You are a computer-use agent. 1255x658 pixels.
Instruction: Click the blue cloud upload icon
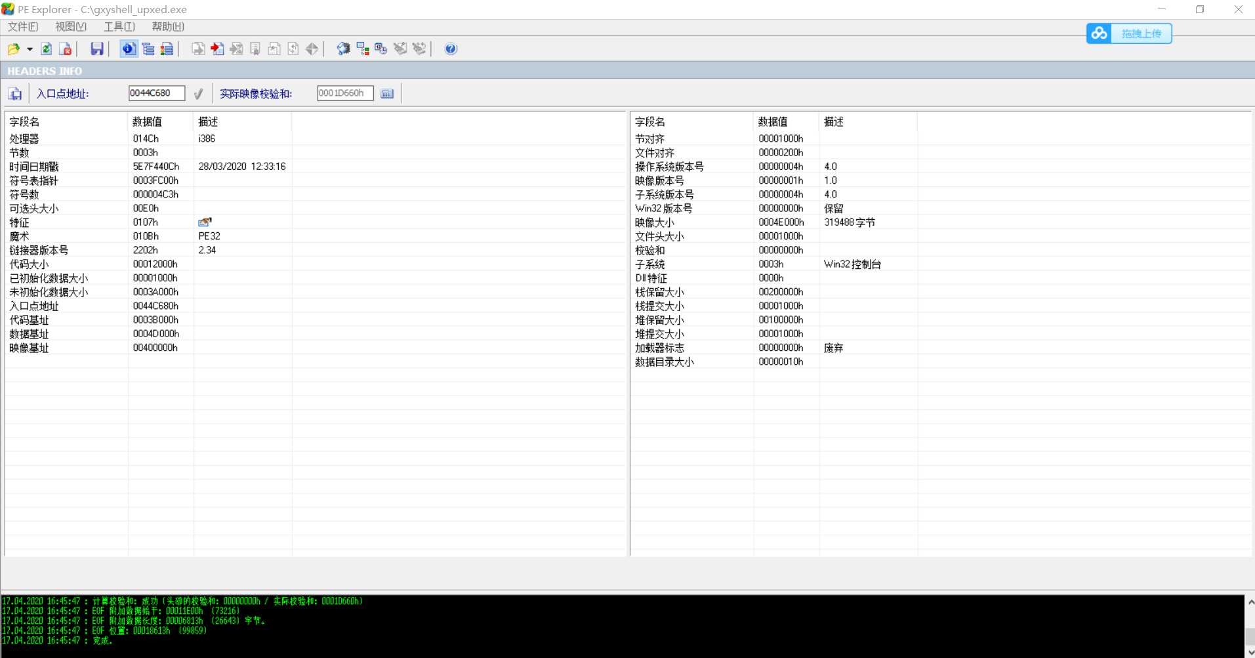[1100, 33]
